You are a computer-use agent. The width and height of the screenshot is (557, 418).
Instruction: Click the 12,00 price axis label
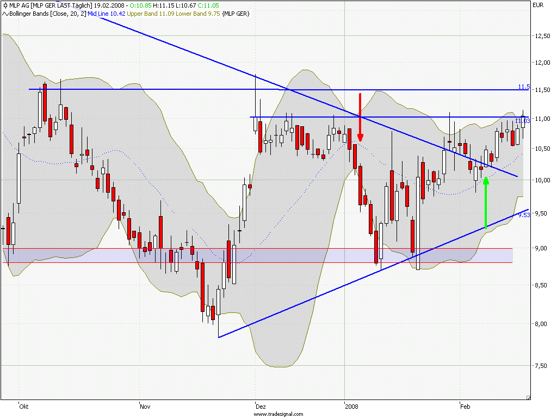tap(543, 63)
